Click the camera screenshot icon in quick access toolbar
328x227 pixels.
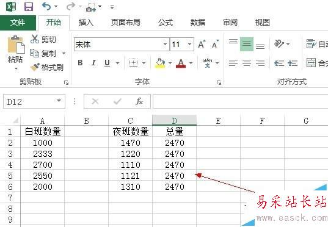click(x=90, y=7)
